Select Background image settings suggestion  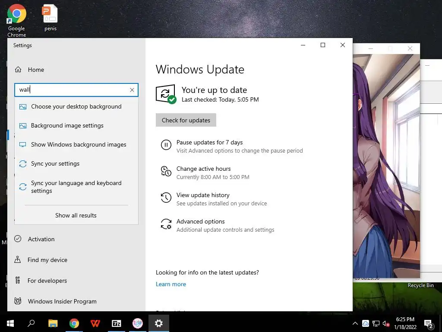click(76, 126)
